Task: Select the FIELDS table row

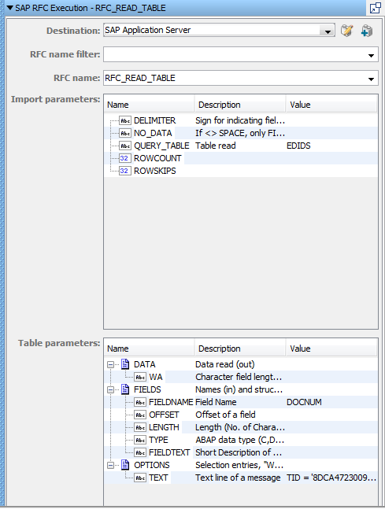Action: (x=241, y=389)
